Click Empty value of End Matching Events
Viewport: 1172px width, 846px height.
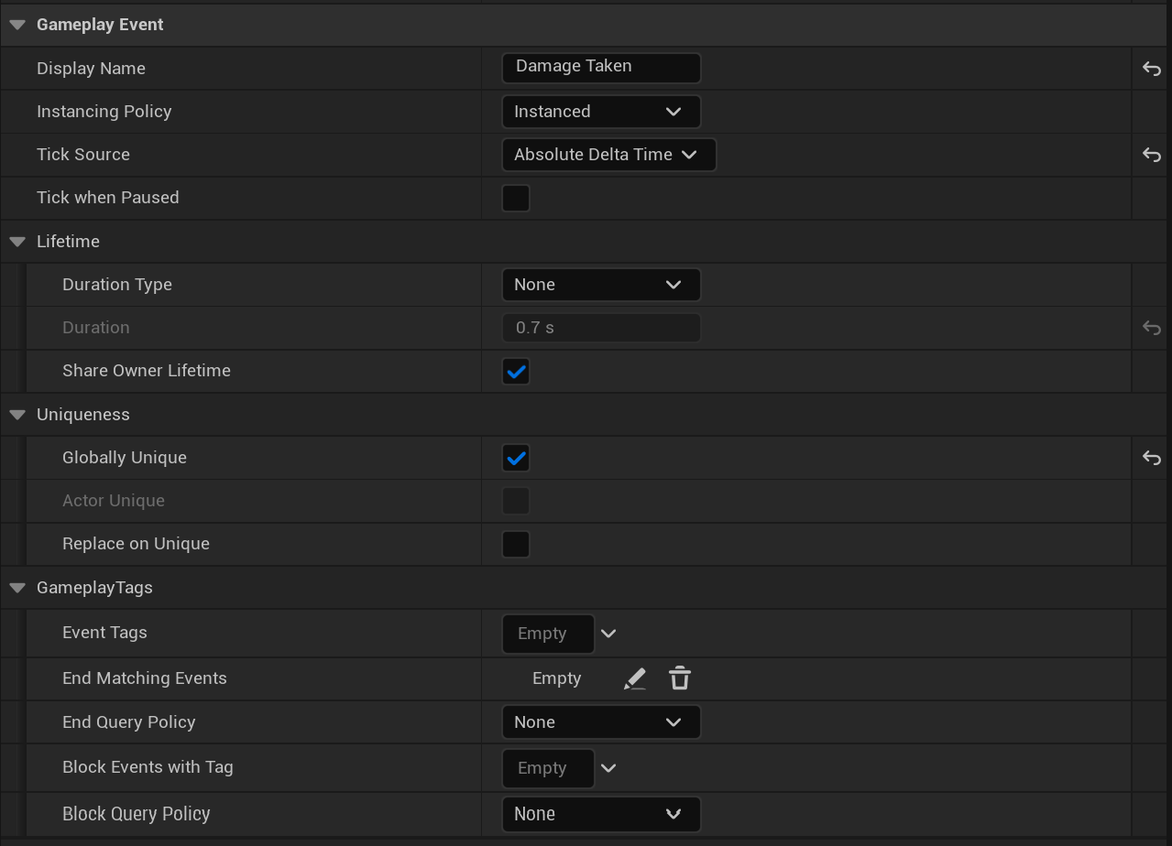coord(557,678)
